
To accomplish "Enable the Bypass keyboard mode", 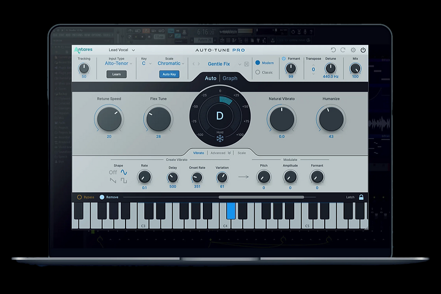I will pos(79,197).
